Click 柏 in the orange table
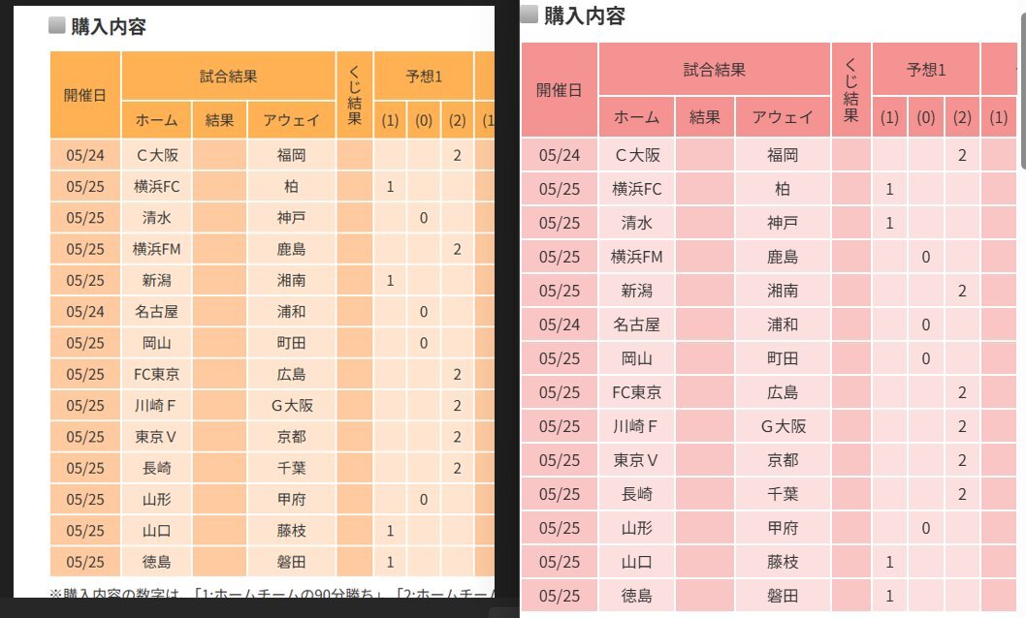 pyautogui.click(x=291, y=187)
